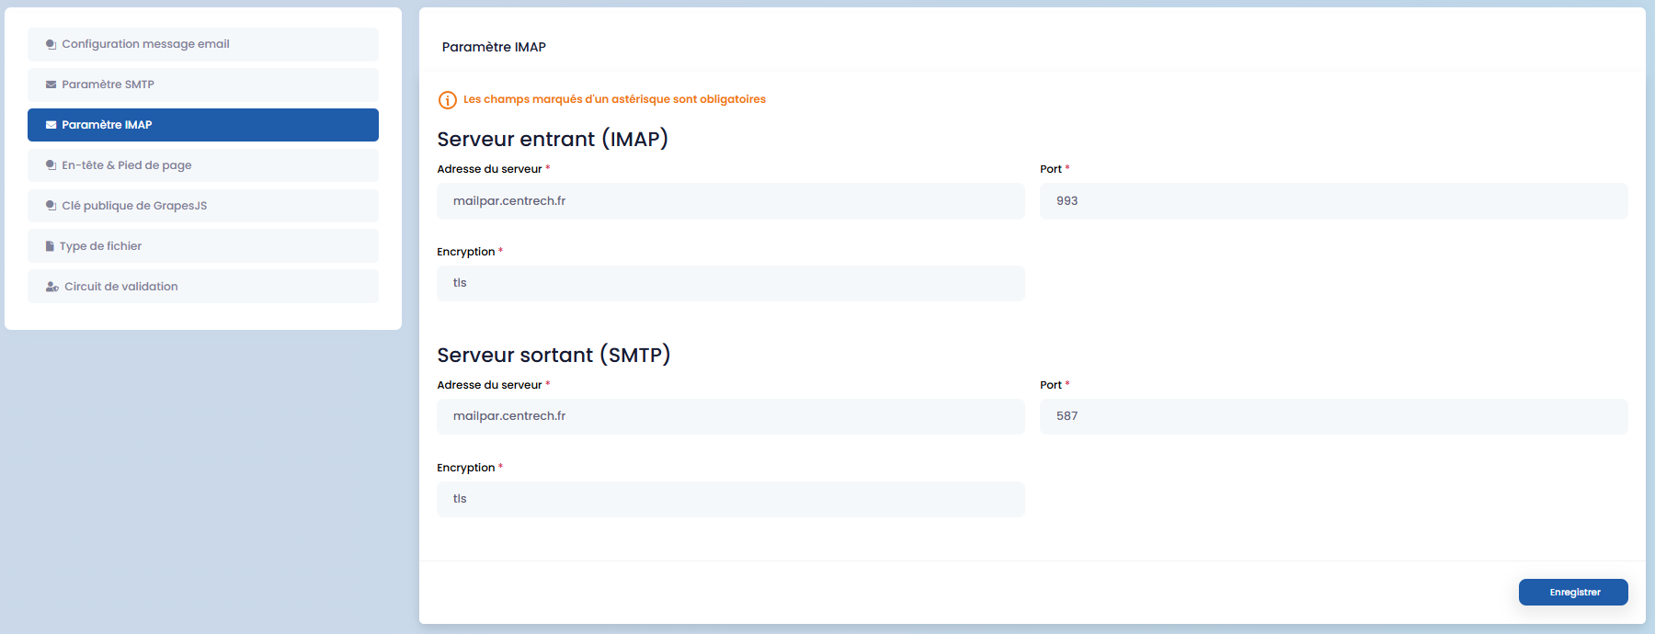
Task: Click the Configuration message email chat icon
Action: pos(51,44)
